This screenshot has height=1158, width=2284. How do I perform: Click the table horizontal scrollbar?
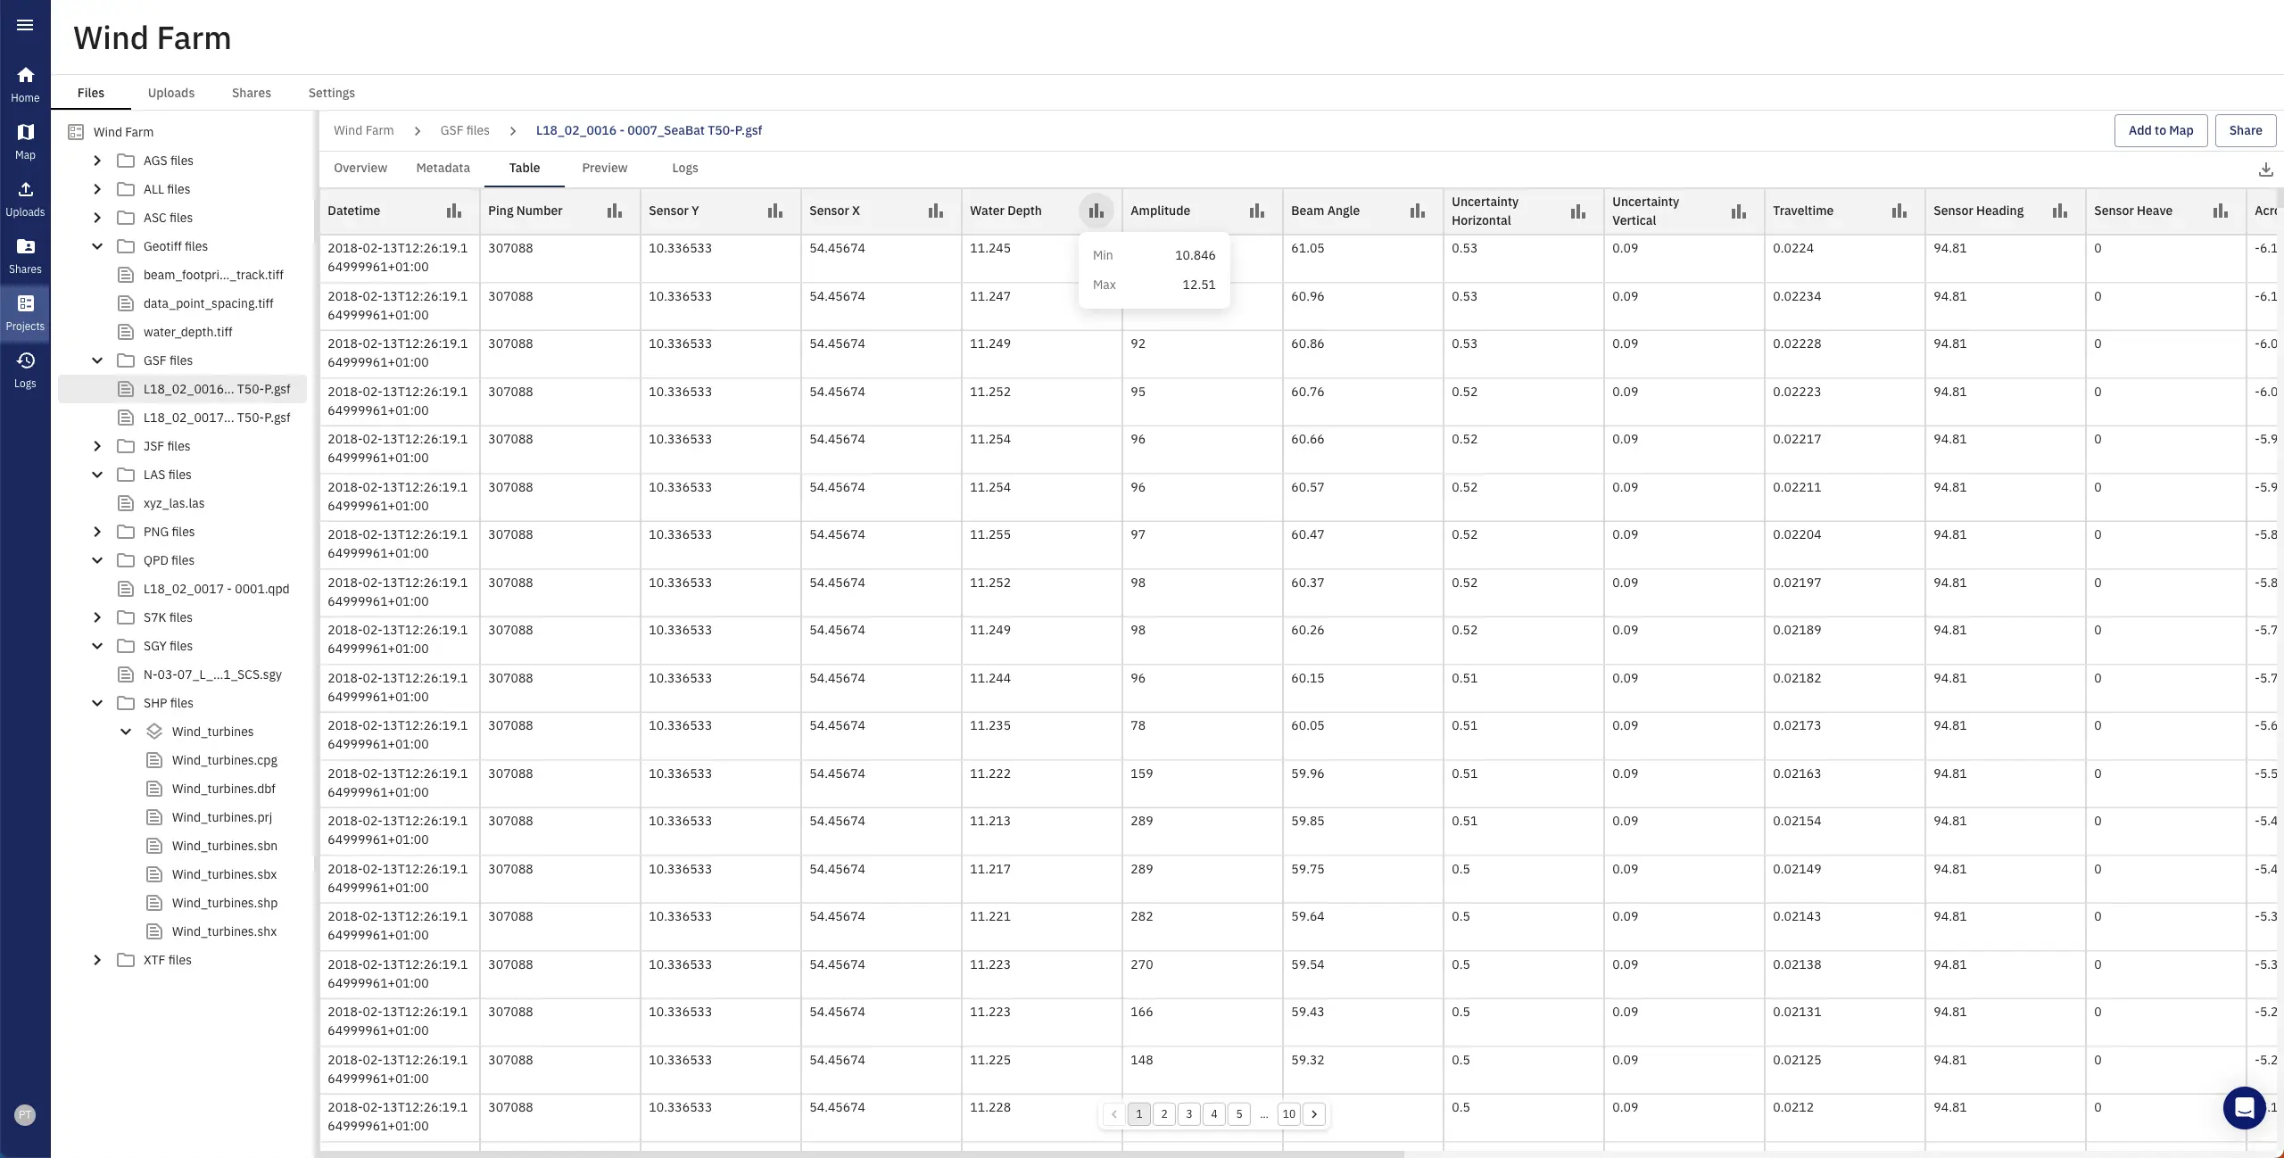tap(862, 1154)
